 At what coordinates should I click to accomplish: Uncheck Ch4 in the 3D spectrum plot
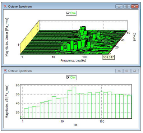pos(68,13)
